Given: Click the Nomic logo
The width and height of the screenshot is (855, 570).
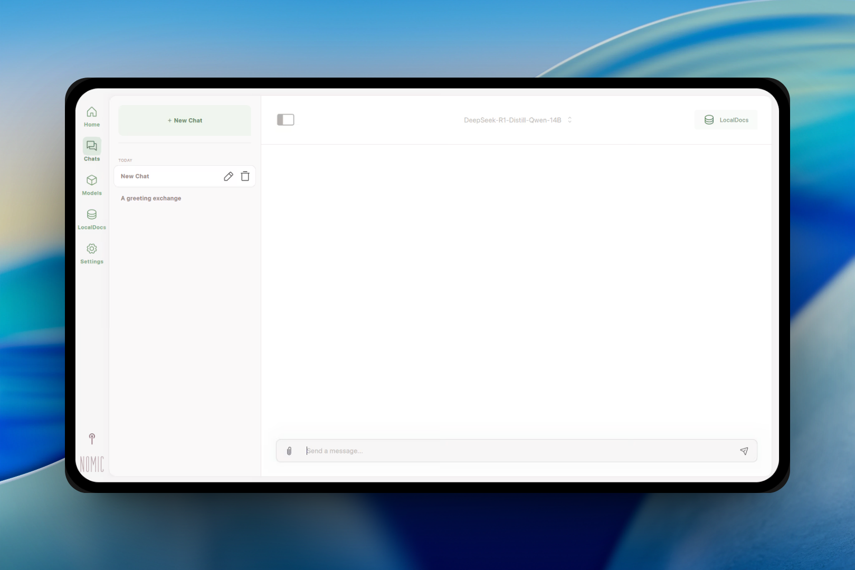Looking at the screenshot, I should click(x=92, y=464).
